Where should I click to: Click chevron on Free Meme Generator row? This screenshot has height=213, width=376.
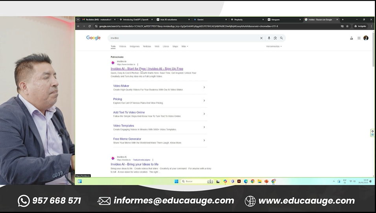[x=204, y=140]
